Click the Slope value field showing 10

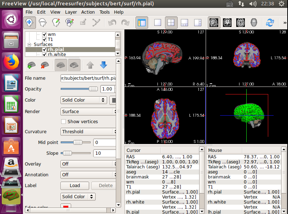[105, 153]
